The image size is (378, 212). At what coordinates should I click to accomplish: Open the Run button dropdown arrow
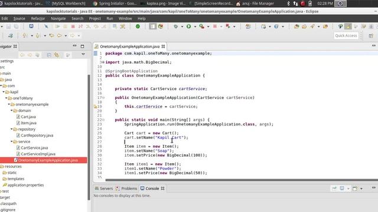pos(195,26)
